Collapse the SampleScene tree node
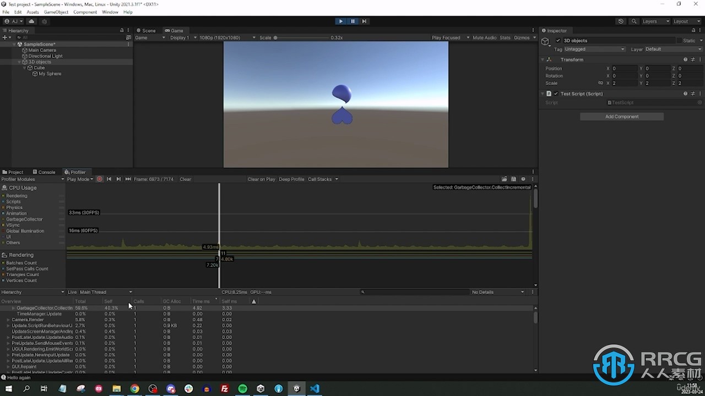This screenshot has width=705, height=396. pos(15,44)
